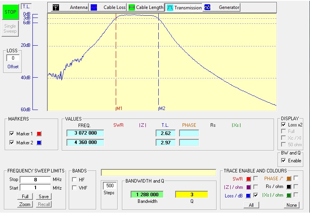Toggle the Marker 2 checkbox
Viewport: 310px width, 213px height.
tap(12, 143)
